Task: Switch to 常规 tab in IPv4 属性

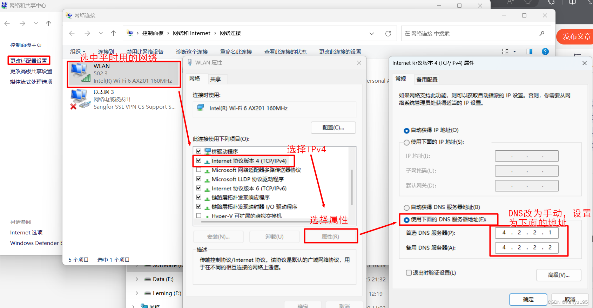Action: tap(401, 79)
